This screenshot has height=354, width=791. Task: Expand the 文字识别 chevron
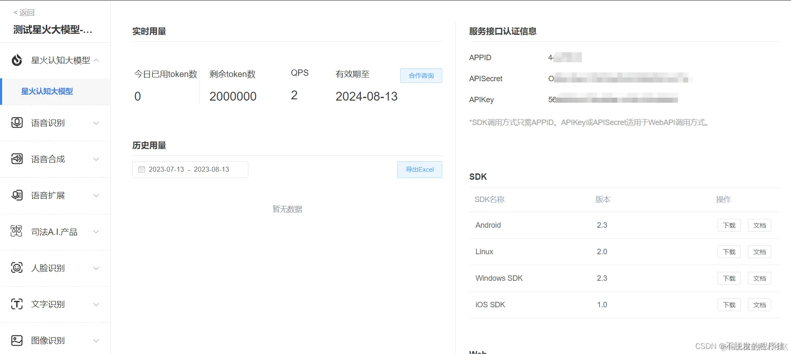pyautogui.click(x=96, y=304)
